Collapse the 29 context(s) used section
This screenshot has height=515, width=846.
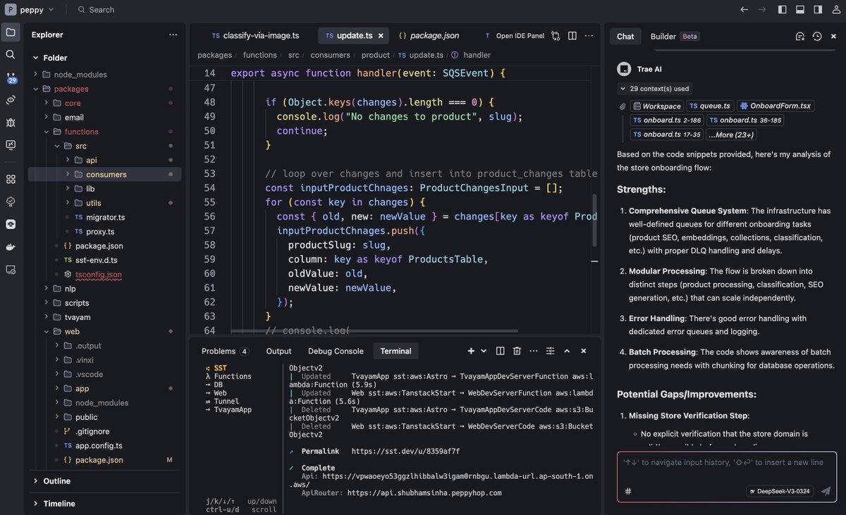click(x=654, y=89)
